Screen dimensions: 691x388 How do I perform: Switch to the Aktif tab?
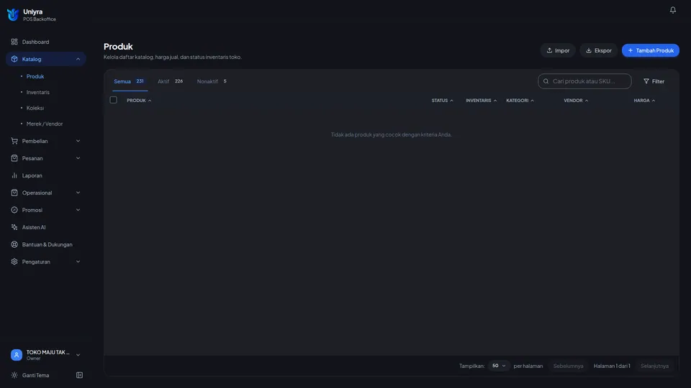[170, 81]
